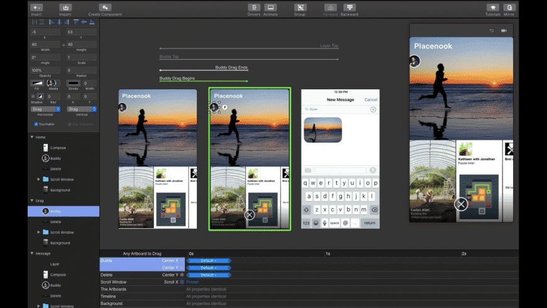Open the Insert tool in toolbar
The width and height of the screenshot is (547, 308).
tap(36, 8)
